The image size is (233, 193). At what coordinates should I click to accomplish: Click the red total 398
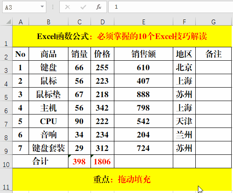click(80, 161)
